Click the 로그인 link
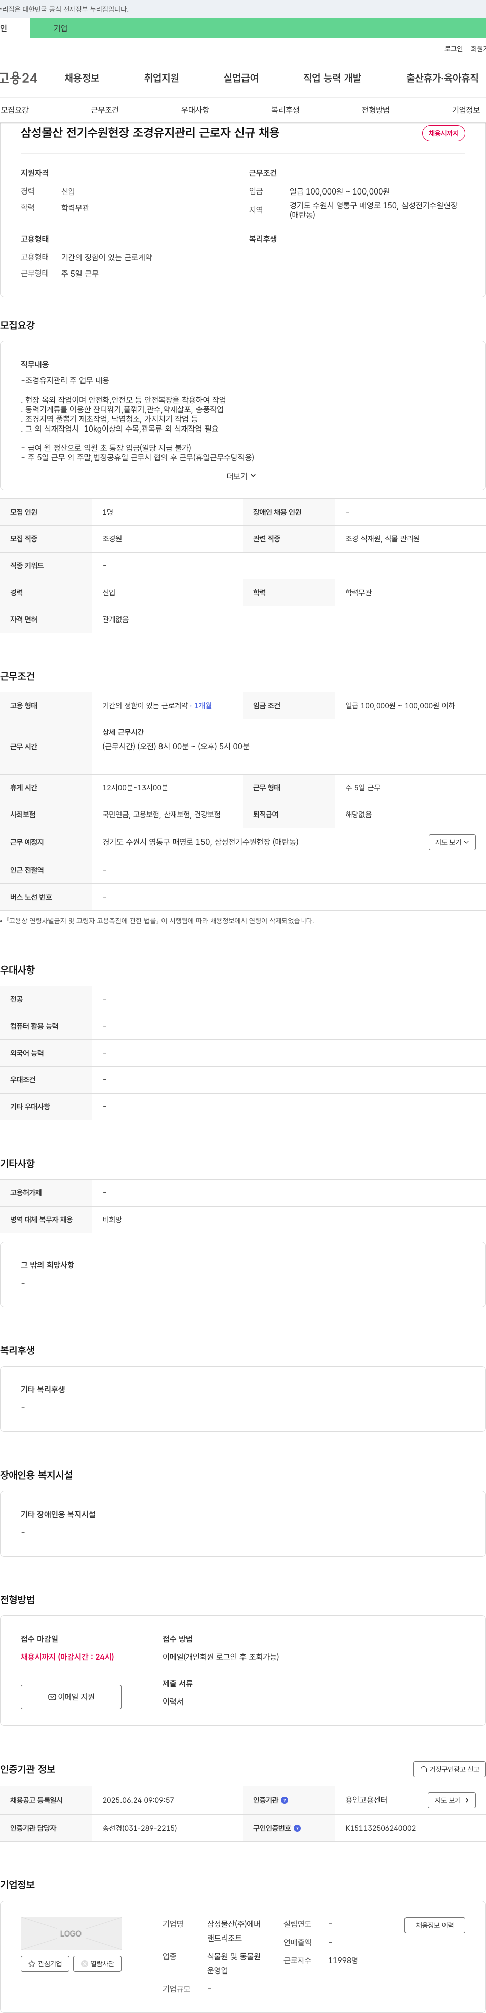The image size is (486, 2013). 453,49
